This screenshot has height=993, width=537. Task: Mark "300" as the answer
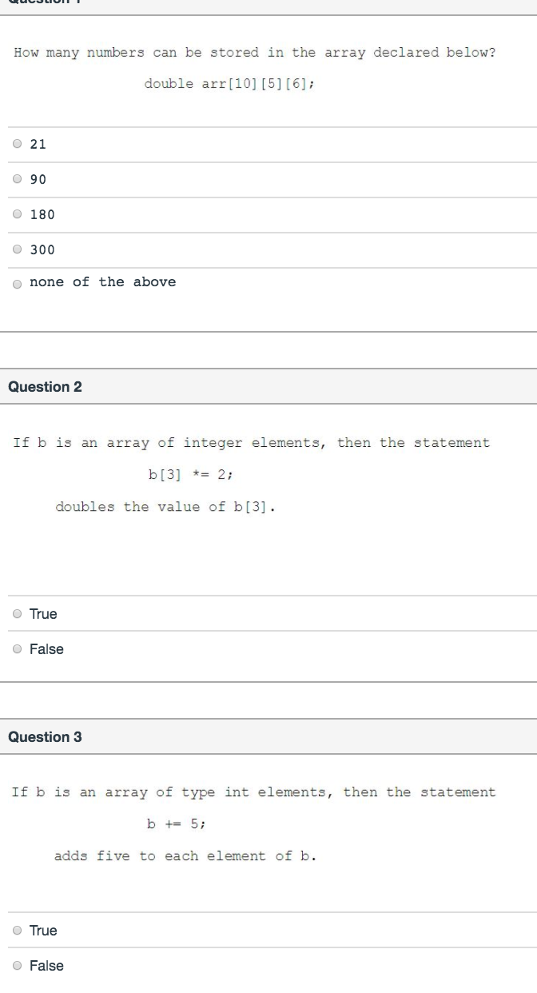click(x=18, y=250)
